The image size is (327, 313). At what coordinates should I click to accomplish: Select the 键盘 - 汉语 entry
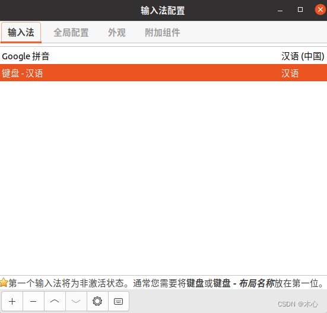tap(164, 73)
